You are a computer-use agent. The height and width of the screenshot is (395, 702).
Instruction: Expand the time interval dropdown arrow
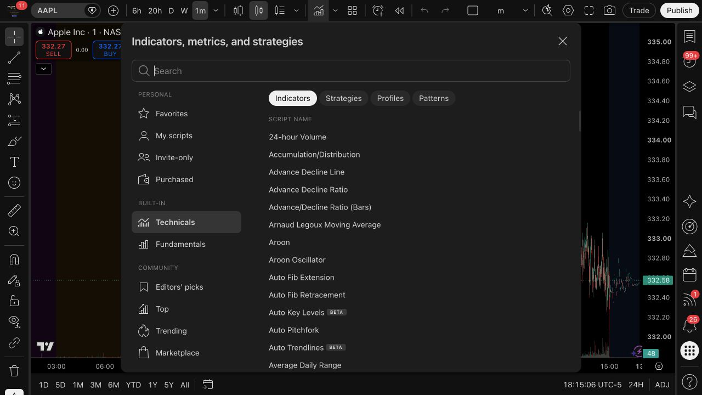pyautogui.click(x=216, y=10)
